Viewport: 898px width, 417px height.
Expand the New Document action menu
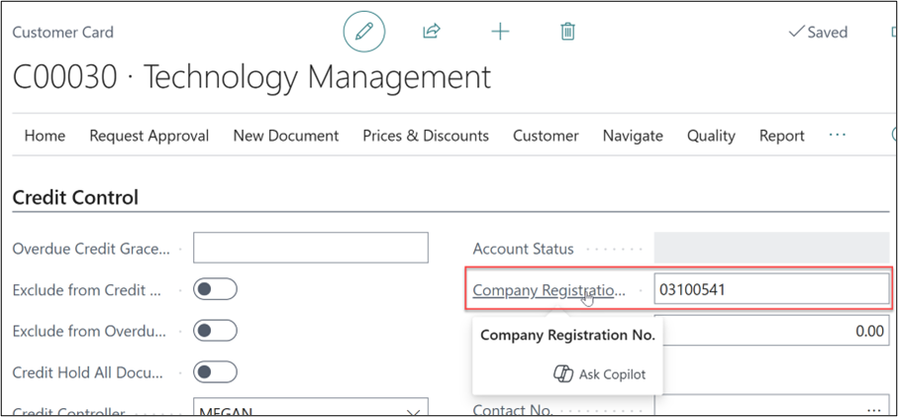[285, 136]
